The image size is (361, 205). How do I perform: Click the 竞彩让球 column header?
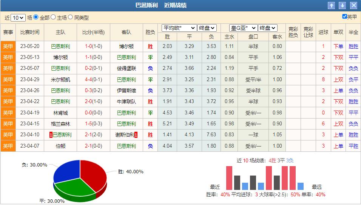tap(308, 32)
